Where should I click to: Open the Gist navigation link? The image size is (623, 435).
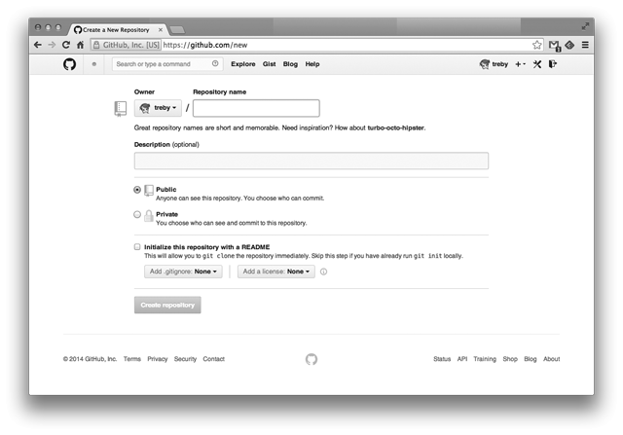[269, 64]
